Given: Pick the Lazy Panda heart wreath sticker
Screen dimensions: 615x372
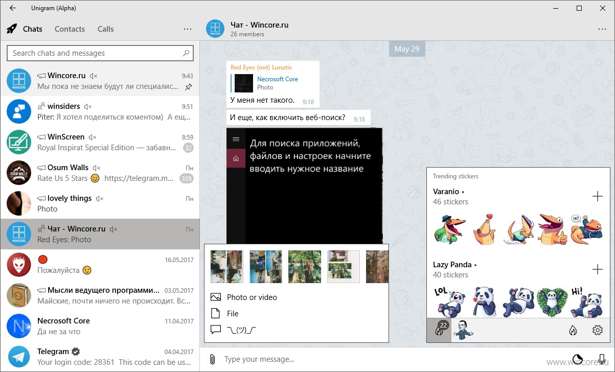Looking at the screenshot, I should point(553,301).
